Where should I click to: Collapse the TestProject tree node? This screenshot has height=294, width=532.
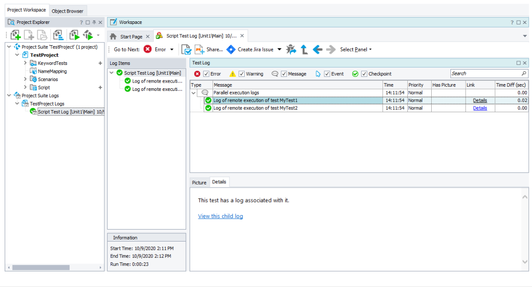point(17,55)
